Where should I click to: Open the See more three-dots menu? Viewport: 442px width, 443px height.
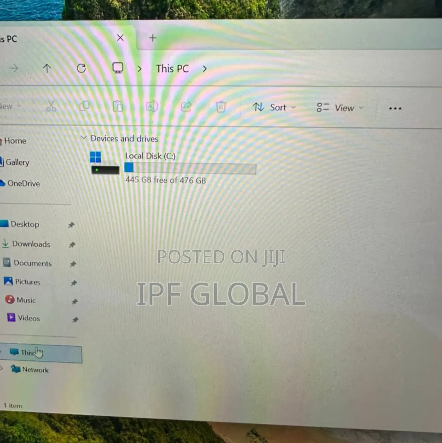click(x=395, y=109)
